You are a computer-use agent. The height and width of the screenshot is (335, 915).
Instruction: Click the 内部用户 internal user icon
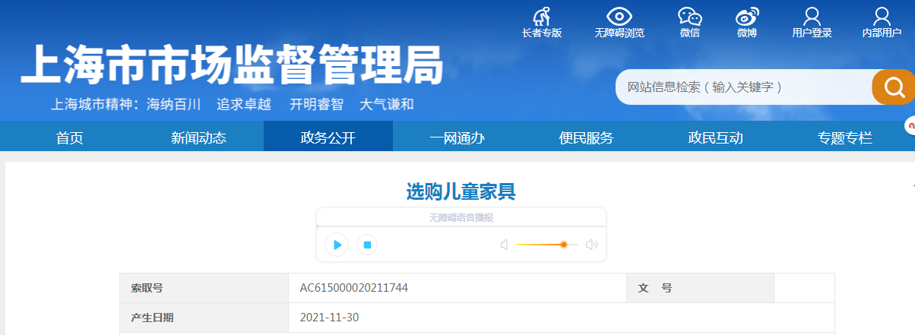point(882,17)
